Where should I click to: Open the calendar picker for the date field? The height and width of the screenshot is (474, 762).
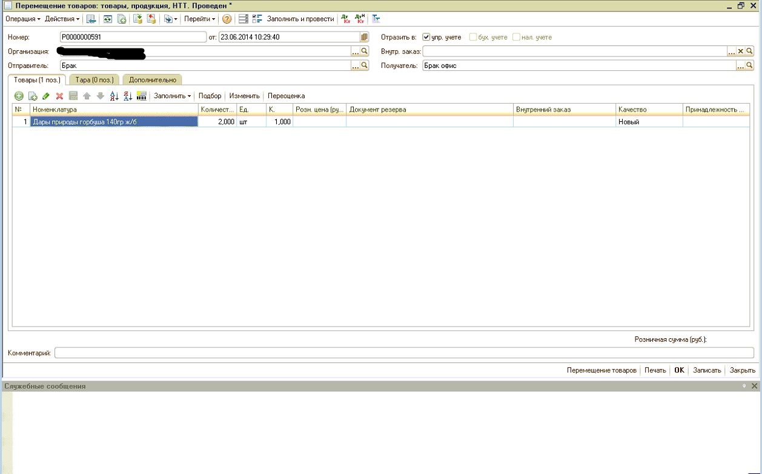(x=364, y=37)
